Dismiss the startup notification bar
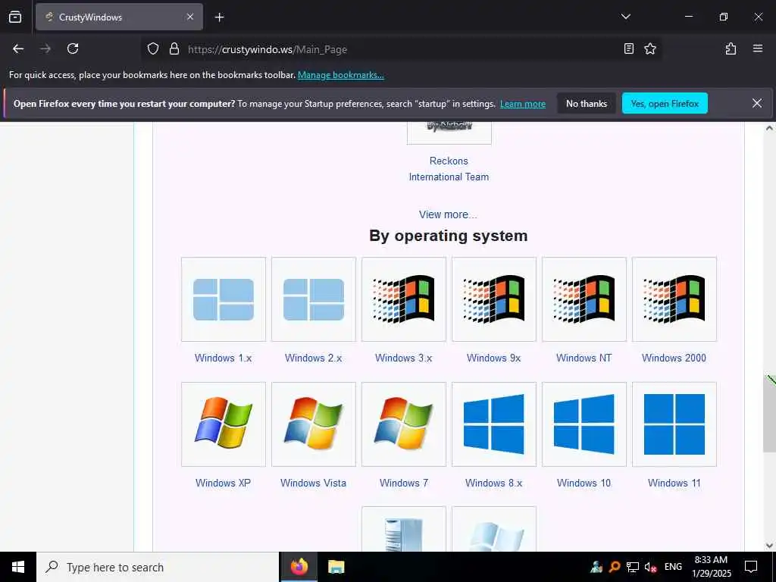This screenshot has height=582, width=776. [x=757, y=103]
